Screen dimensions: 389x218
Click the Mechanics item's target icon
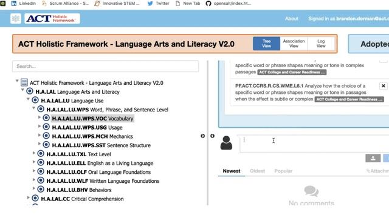46,136
